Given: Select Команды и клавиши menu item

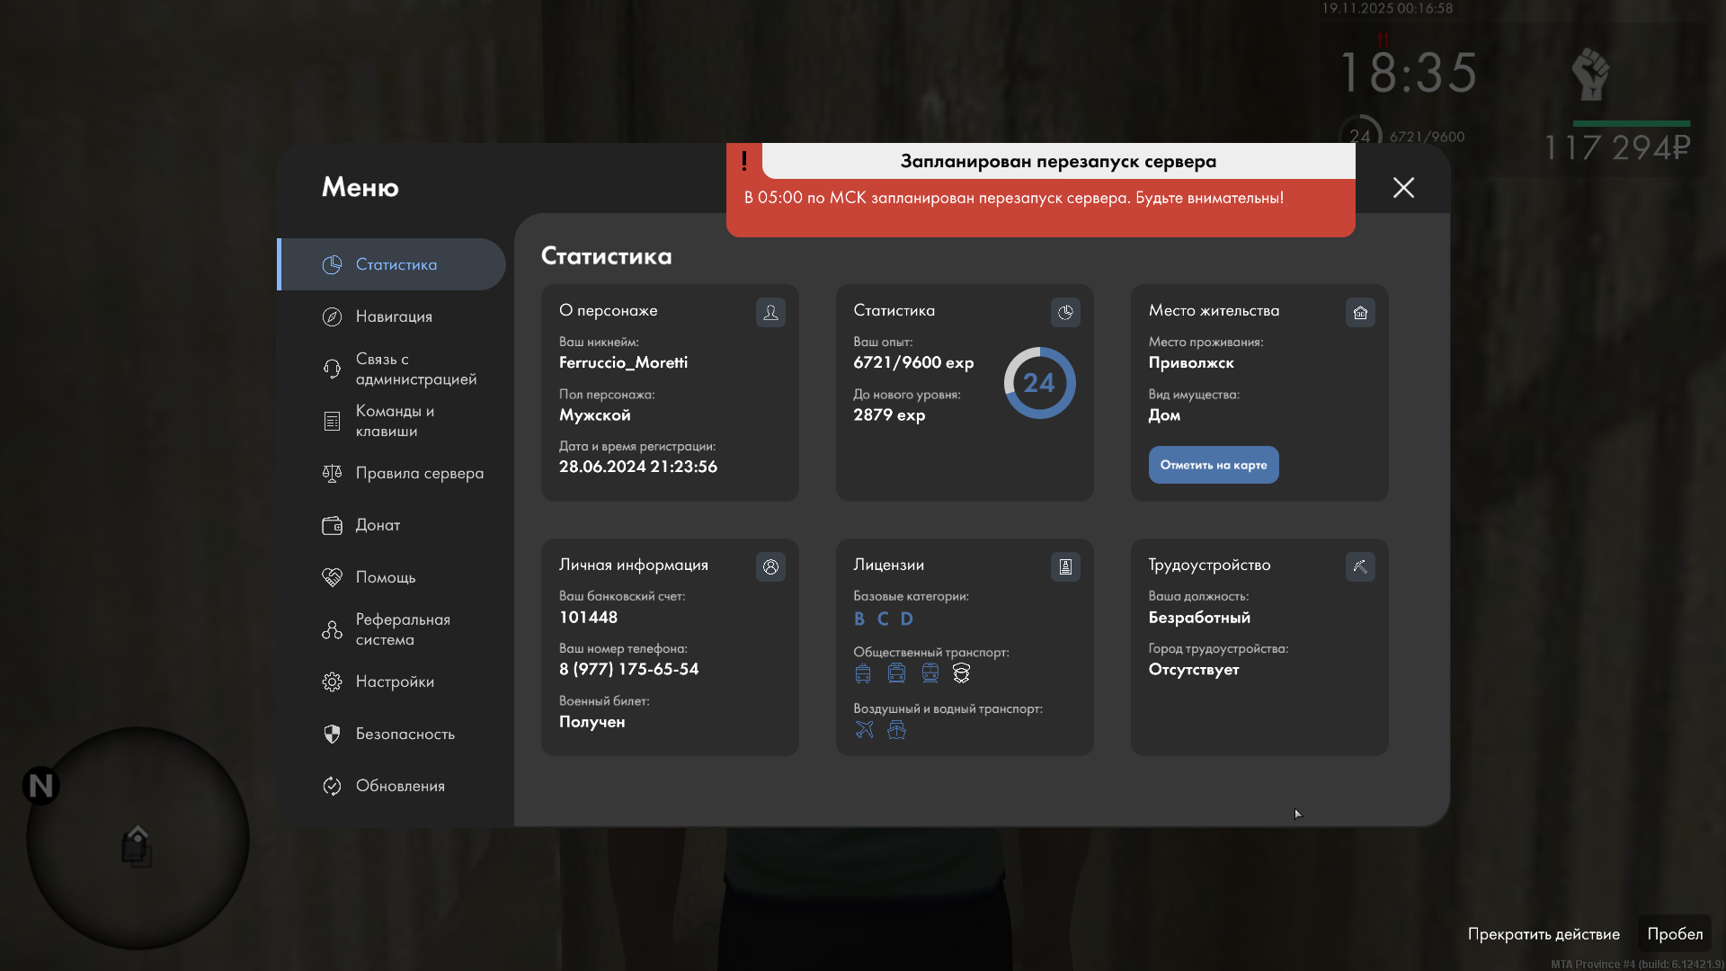Looking at the screenshot, I should [x=396, y=421].
